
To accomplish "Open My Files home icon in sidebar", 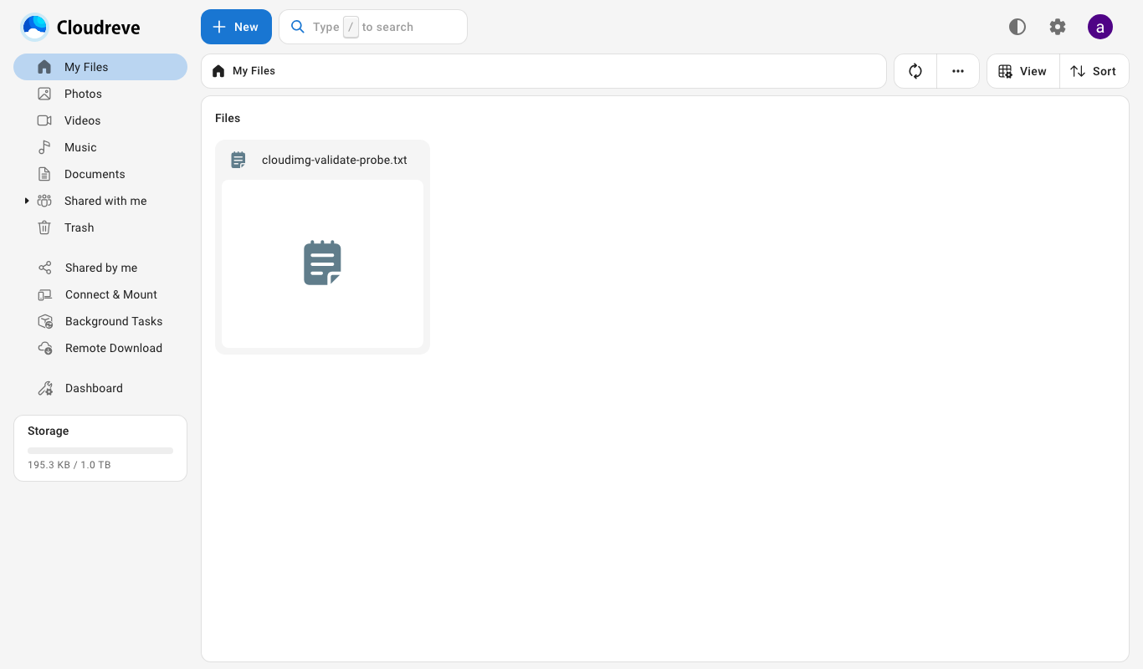I will click(44, 67).
